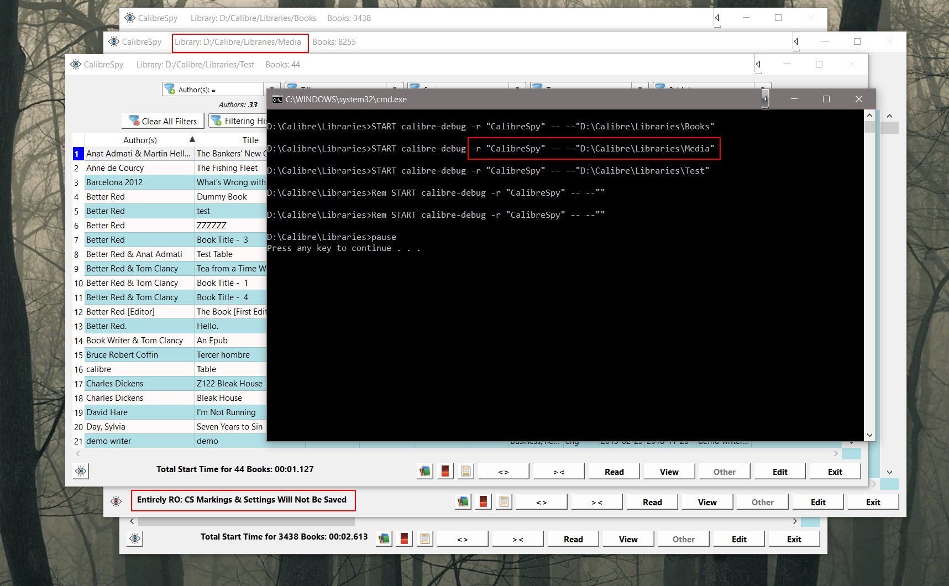Click Exit in the Test library window
949x586 pixels.
click(835, 472)
